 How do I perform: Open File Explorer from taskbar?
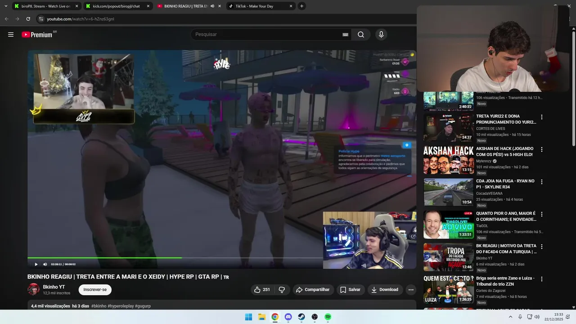click(x=261, y=317)
